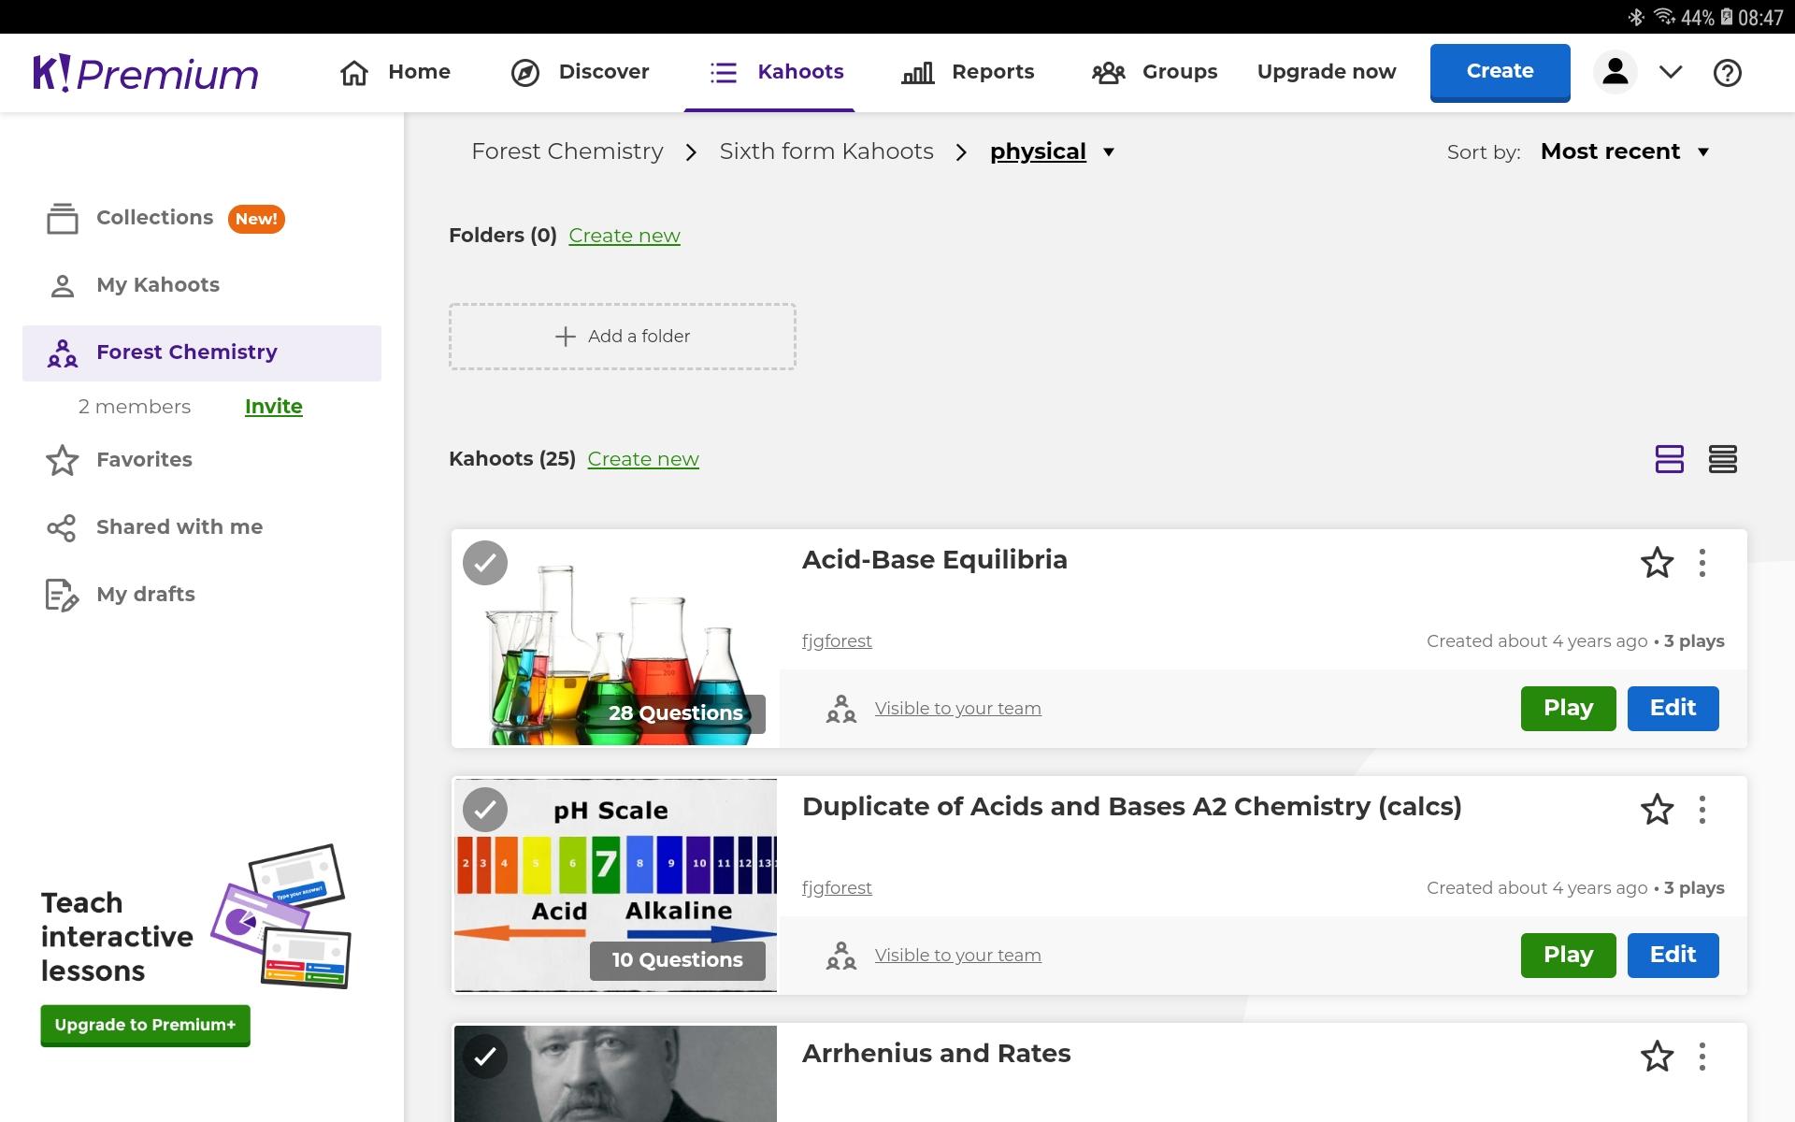The image size is (1795, 1122).
Task: Click Visible to your team on Duplicate of Acids card
Action: [x=957, y=956]
